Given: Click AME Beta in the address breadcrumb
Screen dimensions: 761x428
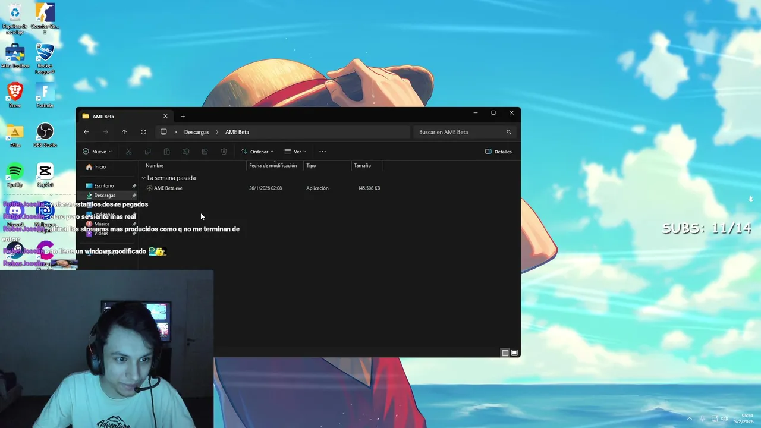Looking at the screenshot, I should coord(237,132).
